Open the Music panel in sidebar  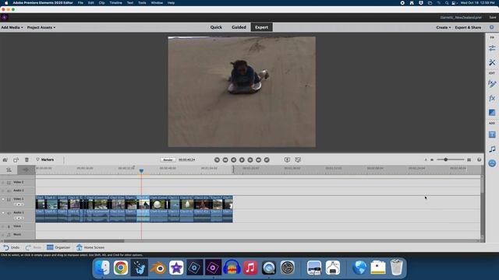492,149
